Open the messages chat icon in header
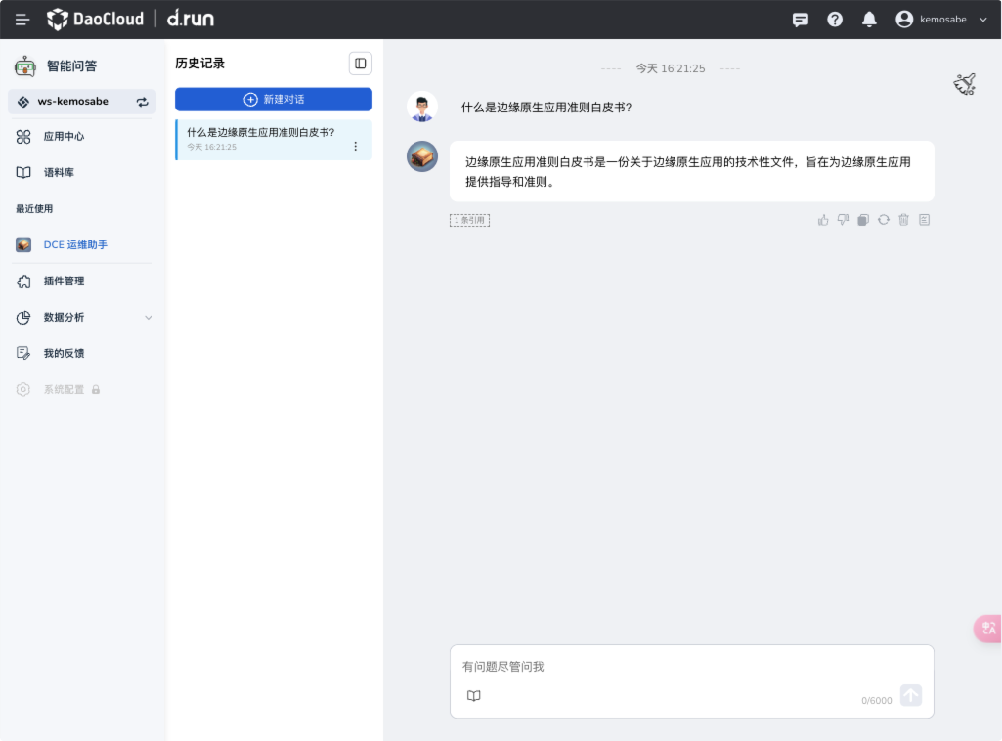Screen dimensions: 1002x741 (800, 20)
